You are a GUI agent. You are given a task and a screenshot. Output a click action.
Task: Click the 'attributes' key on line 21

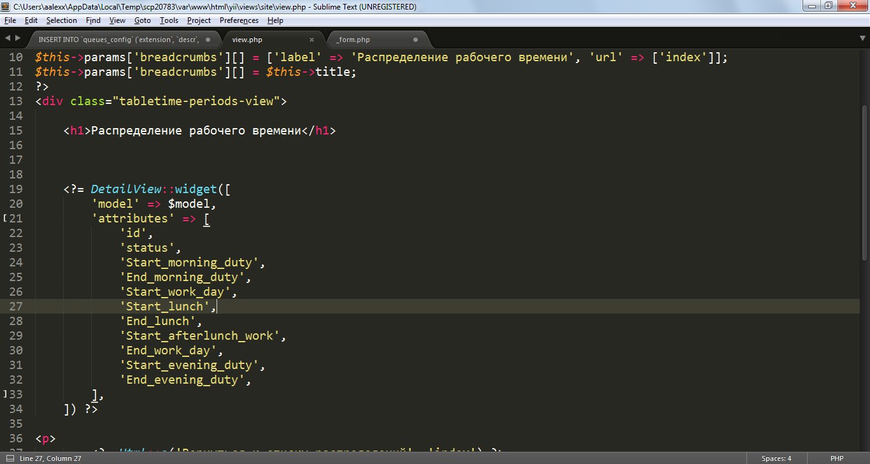[133, 219]
